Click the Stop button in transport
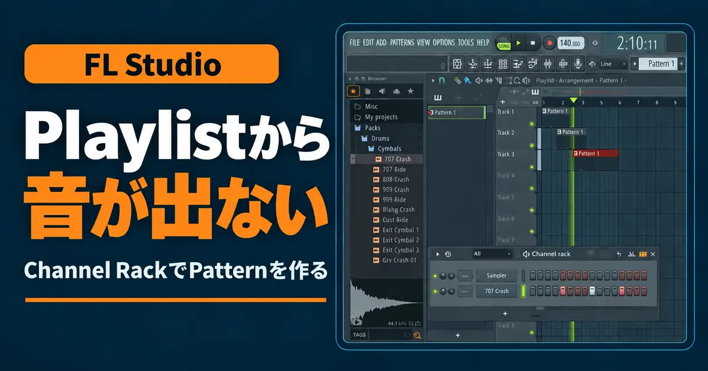 point(533,43)
